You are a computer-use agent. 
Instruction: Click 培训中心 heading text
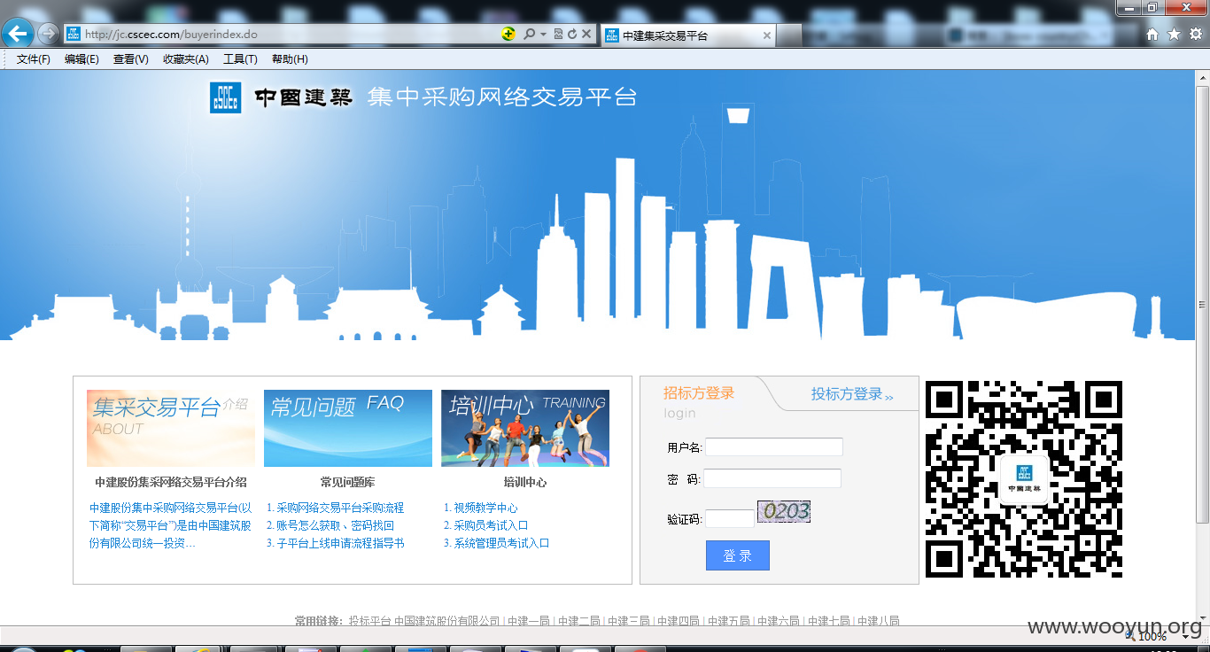[525, 483]
